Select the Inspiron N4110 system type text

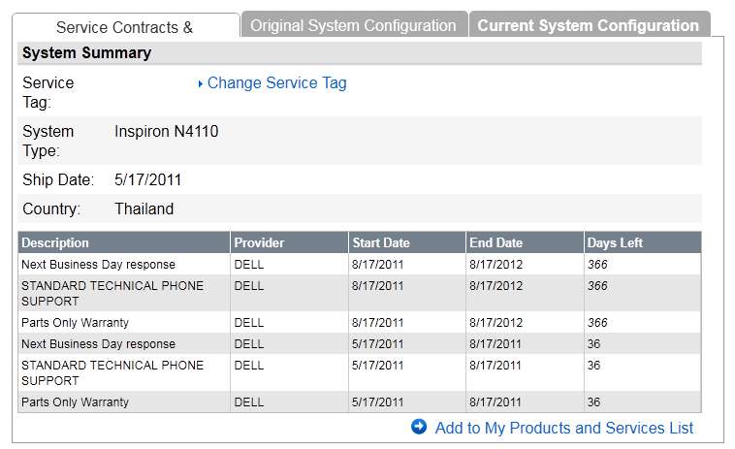coord(166,131)
